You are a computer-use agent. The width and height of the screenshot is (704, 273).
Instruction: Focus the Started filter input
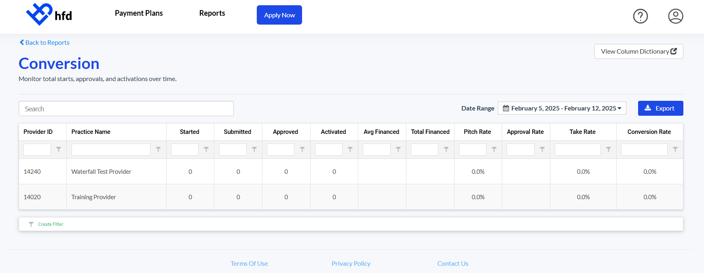tap(185, 150)
